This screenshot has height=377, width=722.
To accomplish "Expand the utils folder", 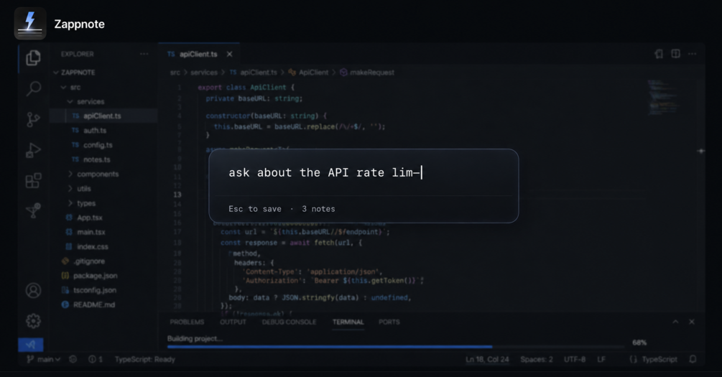I will coord(80,188).
